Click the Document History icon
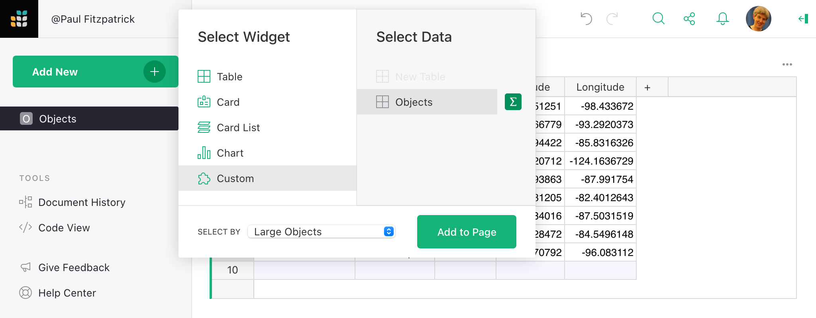The width and height of the screenshot is (816, 318). click(x=25, y=202)
